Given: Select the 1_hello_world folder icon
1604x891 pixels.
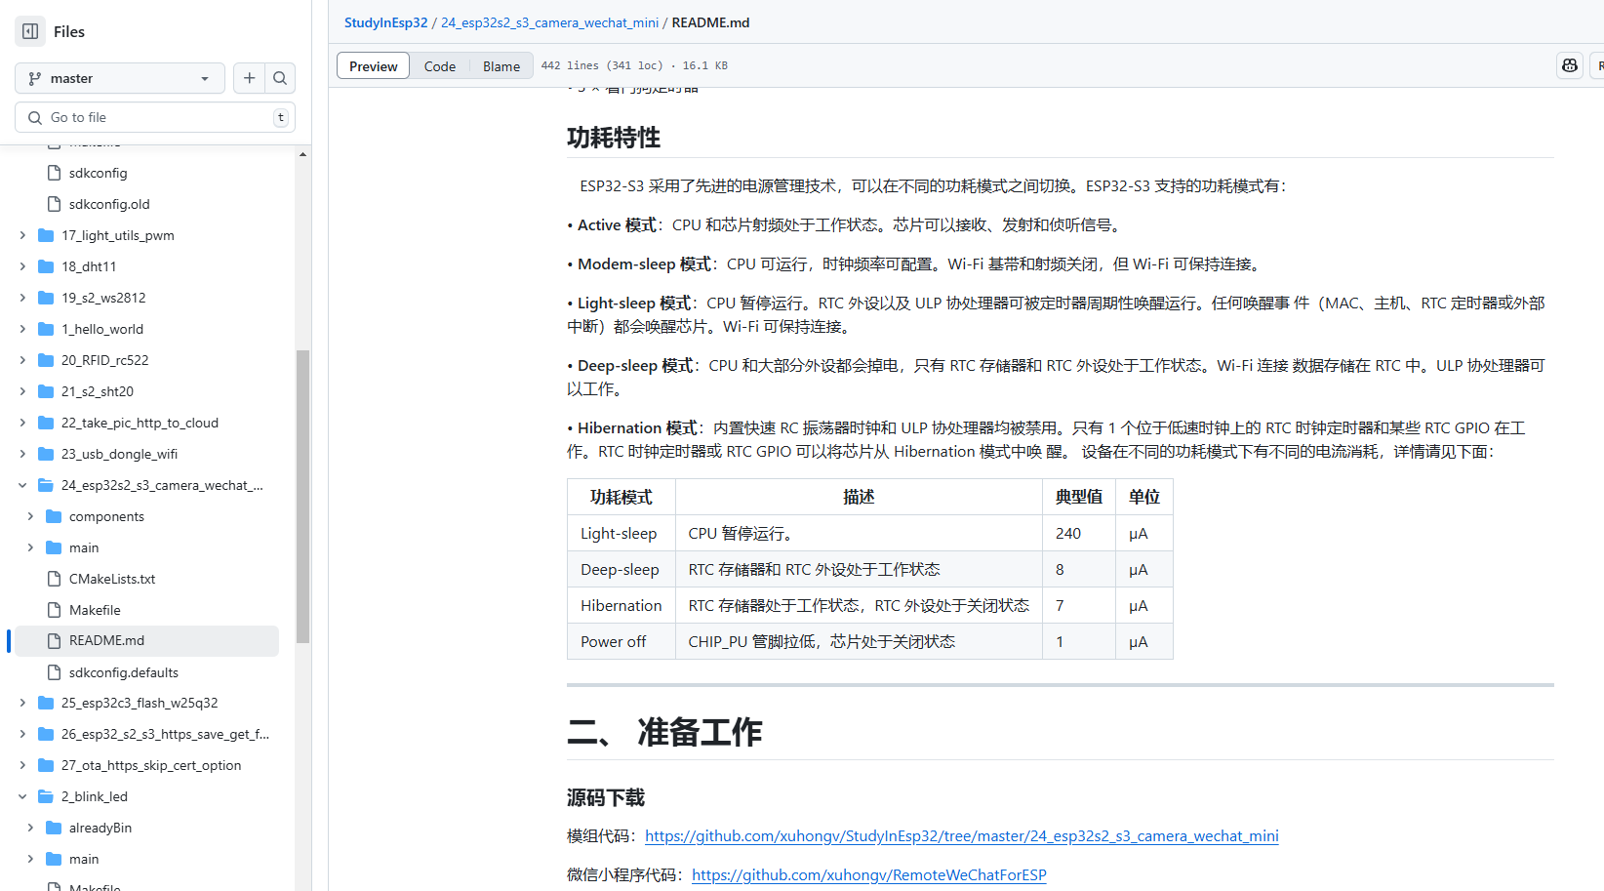Looking at the screenshot, I should (46, 329).
